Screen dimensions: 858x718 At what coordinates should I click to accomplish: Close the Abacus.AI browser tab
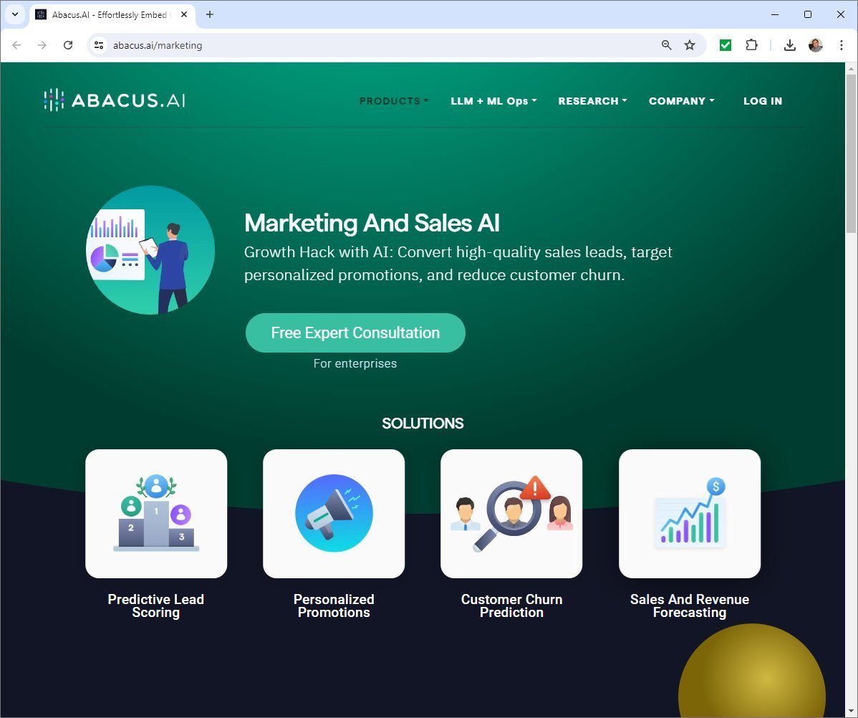tap(184, 14)
